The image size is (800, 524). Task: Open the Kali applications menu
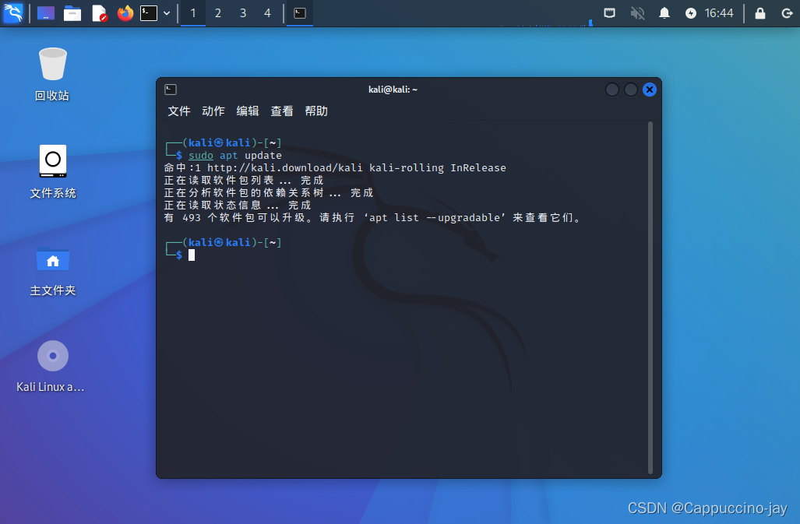point(12,12)
